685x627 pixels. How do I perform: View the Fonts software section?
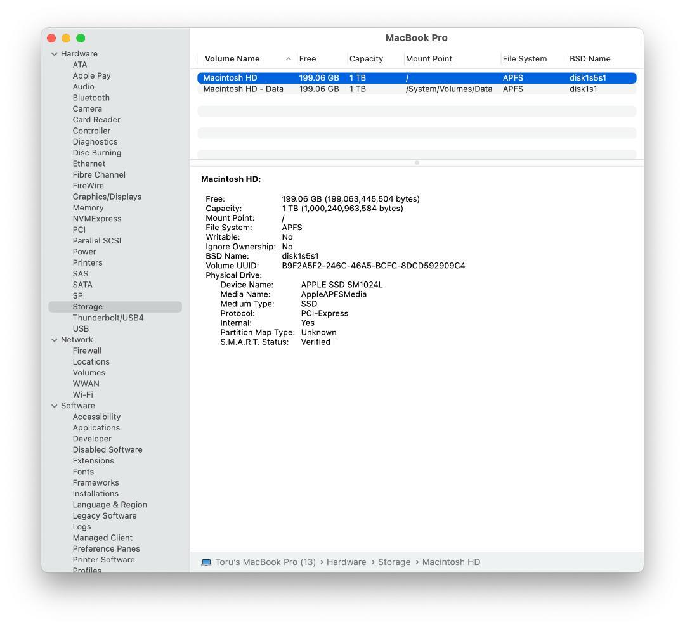tap(83, 472)
